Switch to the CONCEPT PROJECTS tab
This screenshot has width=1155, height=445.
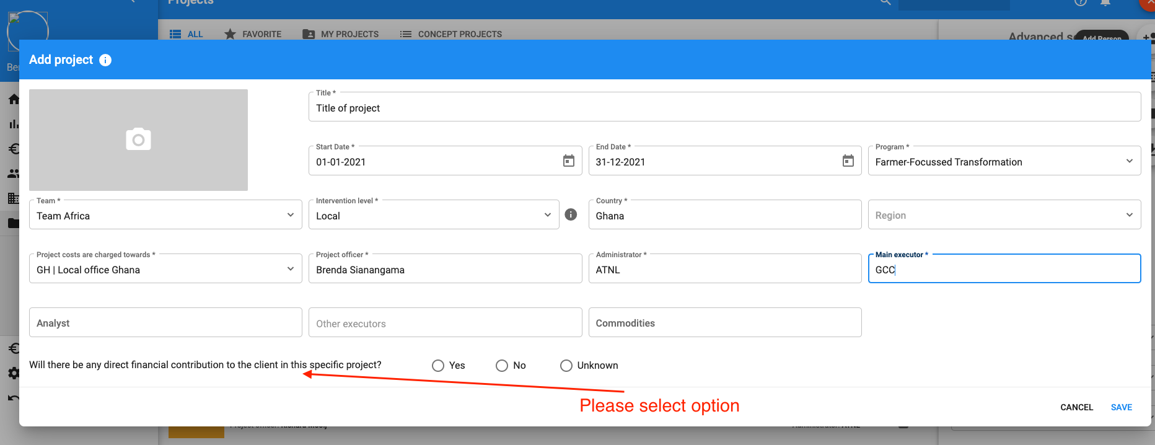(451, 34)
